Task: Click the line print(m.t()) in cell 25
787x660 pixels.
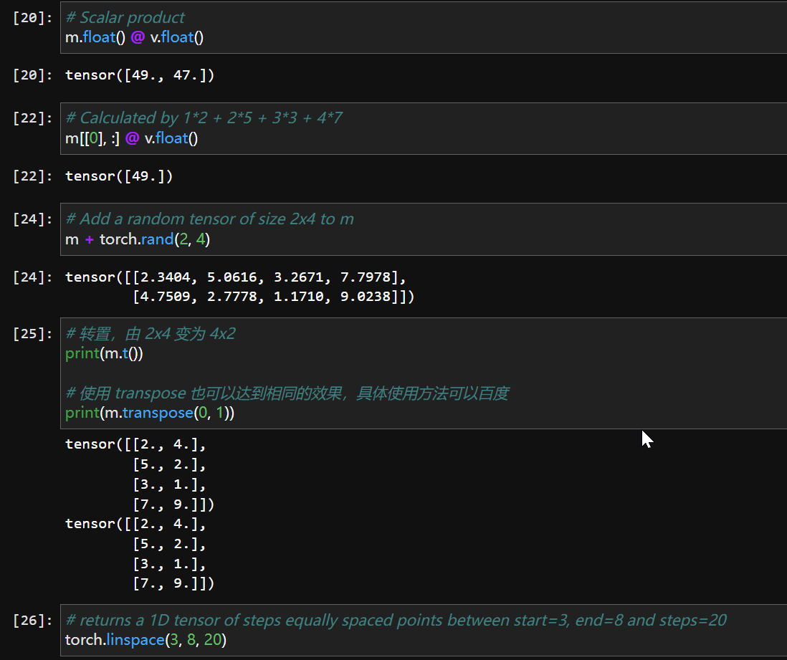Action: click(x=104, y=353)
